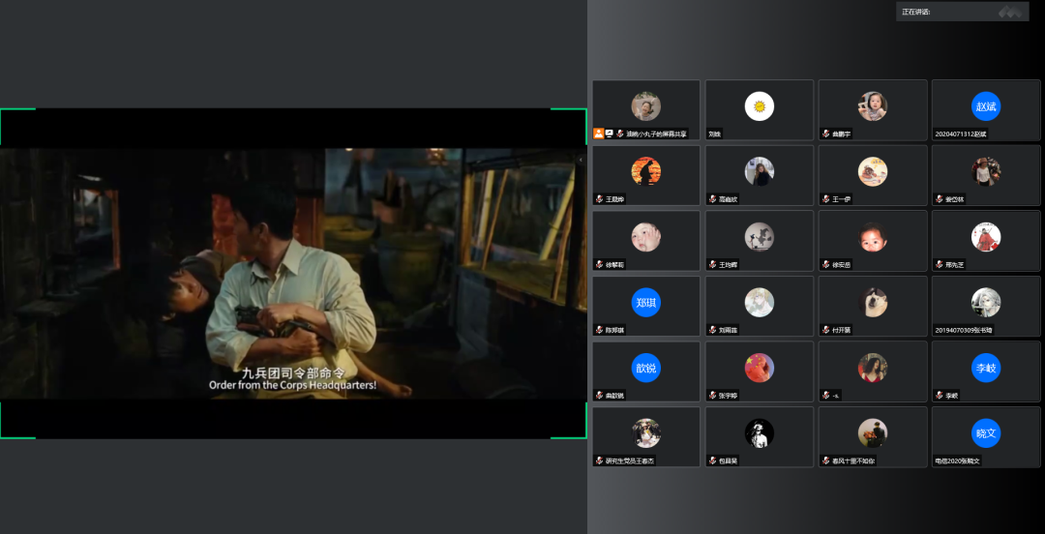Select the sun avatar of 刘姝
The height and width of the screenshot is (534, 1045).
759,106
